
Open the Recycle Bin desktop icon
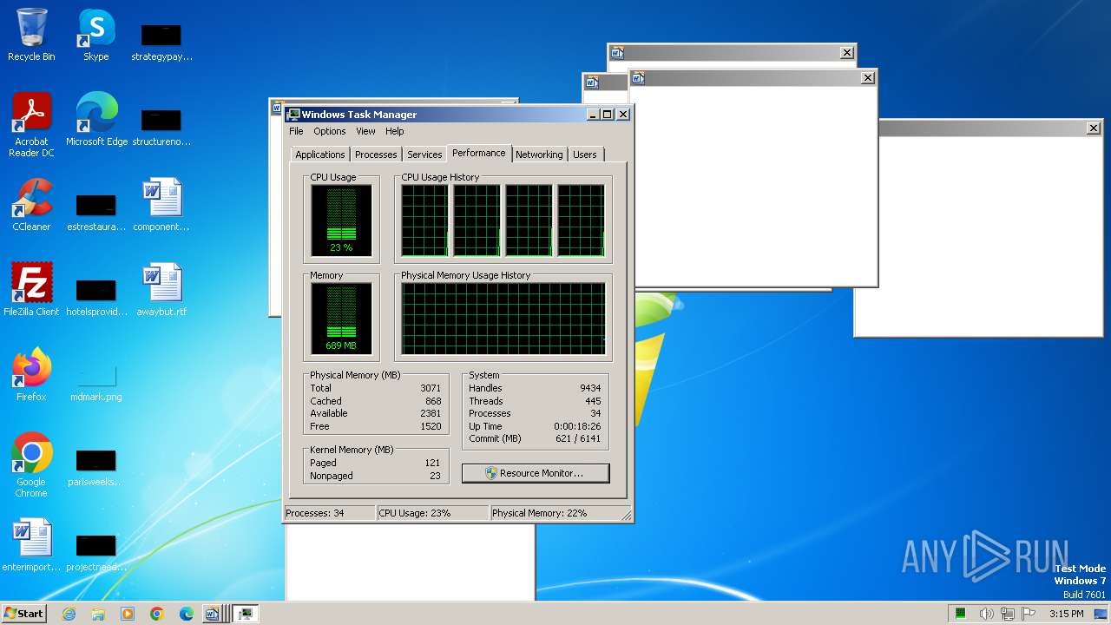click(31, 35)
